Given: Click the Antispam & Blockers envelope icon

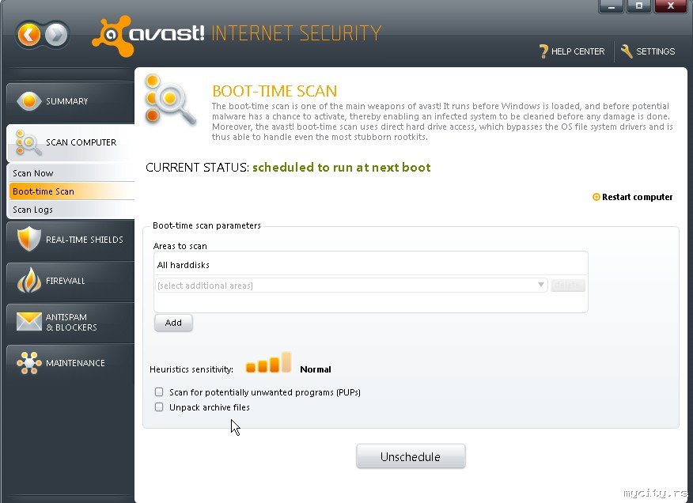Looking at the screenshot, I should coord(28,322).
